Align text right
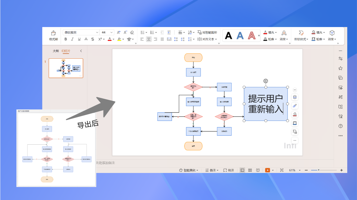This screenshot has height=200, width=357. click(155, 39)
